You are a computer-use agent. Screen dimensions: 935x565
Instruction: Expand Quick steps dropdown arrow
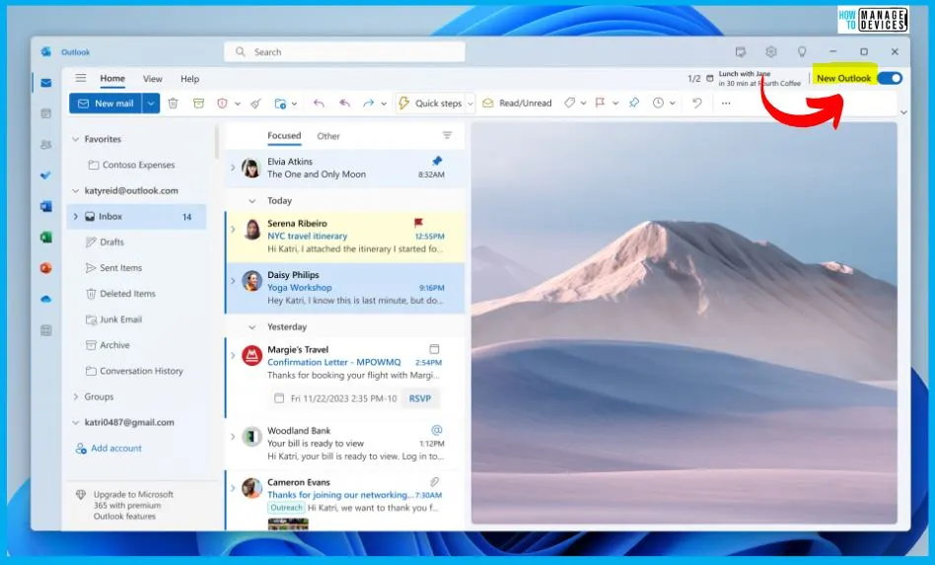click(469, 104)
